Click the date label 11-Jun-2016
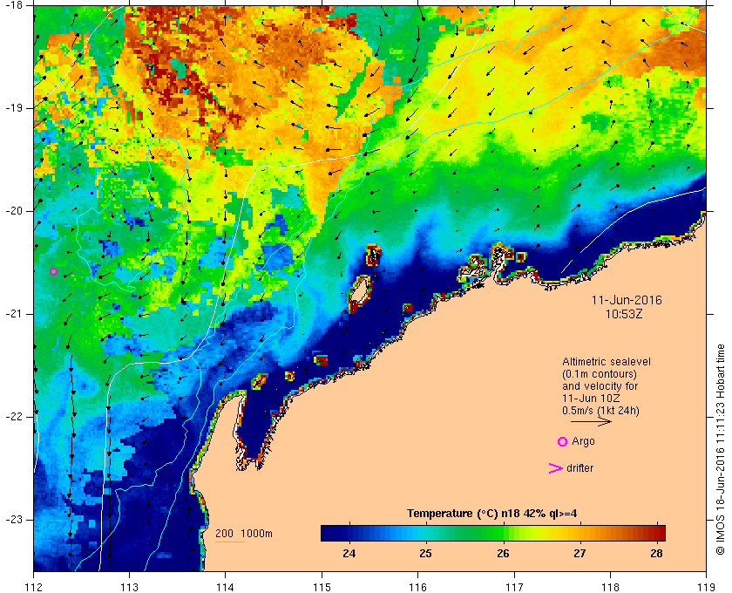The height and width of the screenshot is (593, 732). (627, 300)
